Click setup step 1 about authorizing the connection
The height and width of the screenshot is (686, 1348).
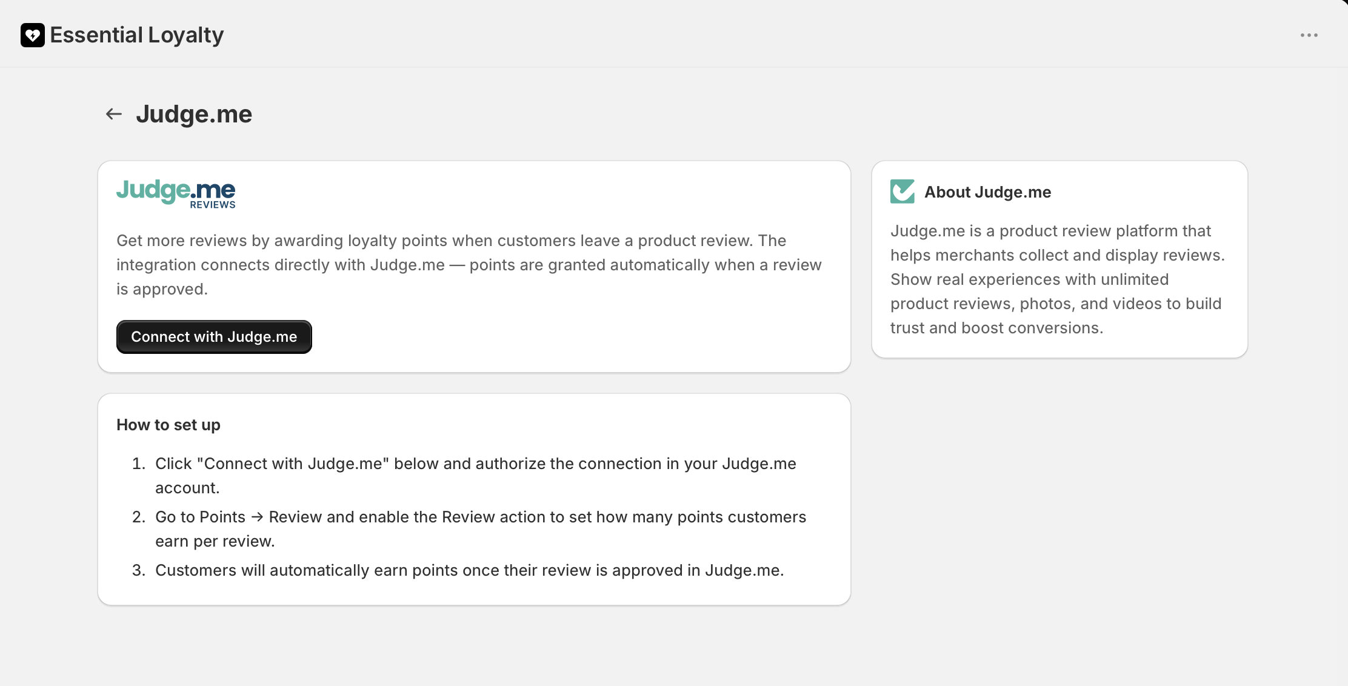(x=476, y=476)
